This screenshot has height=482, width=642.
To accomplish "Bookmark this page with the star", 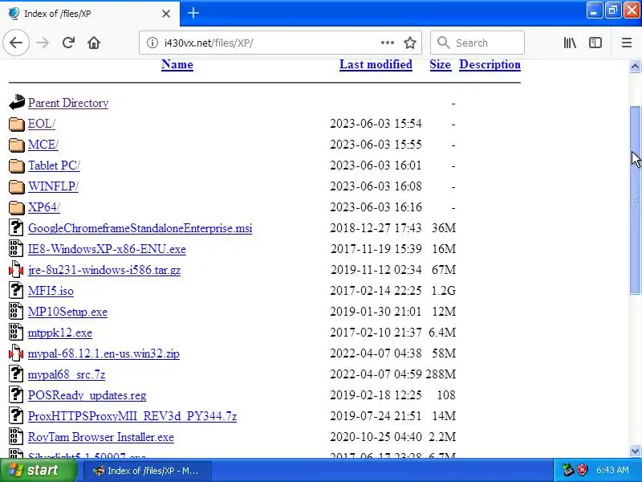I will click(410, 43).
